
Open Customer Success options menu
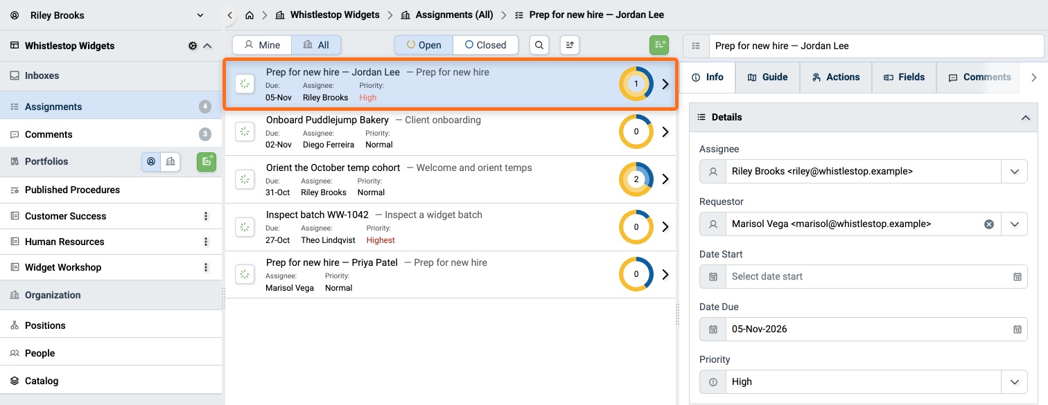[x=206, y=216]
